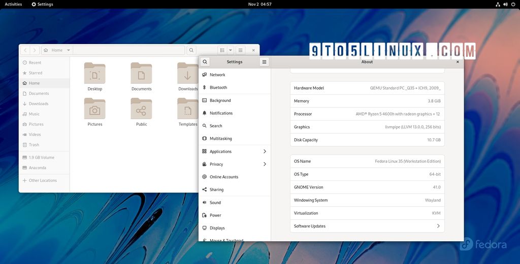This screenshot has height=264, width=520.
Task: Click the Virtualization KVM row
Action: pyautogui.click(x=367, y=213)
